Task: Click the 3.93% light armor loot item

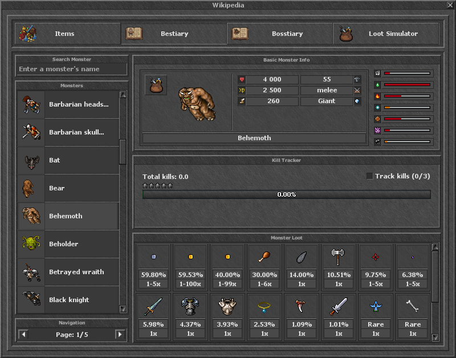Action: tap(227, 316)
